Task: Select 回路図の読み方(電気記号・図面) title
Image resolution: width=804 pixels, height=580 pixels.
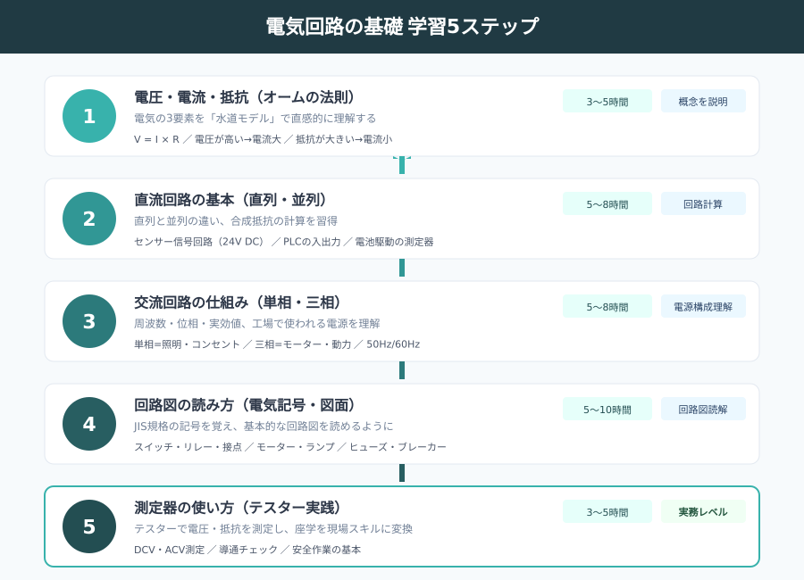Action: pos(247,405)
